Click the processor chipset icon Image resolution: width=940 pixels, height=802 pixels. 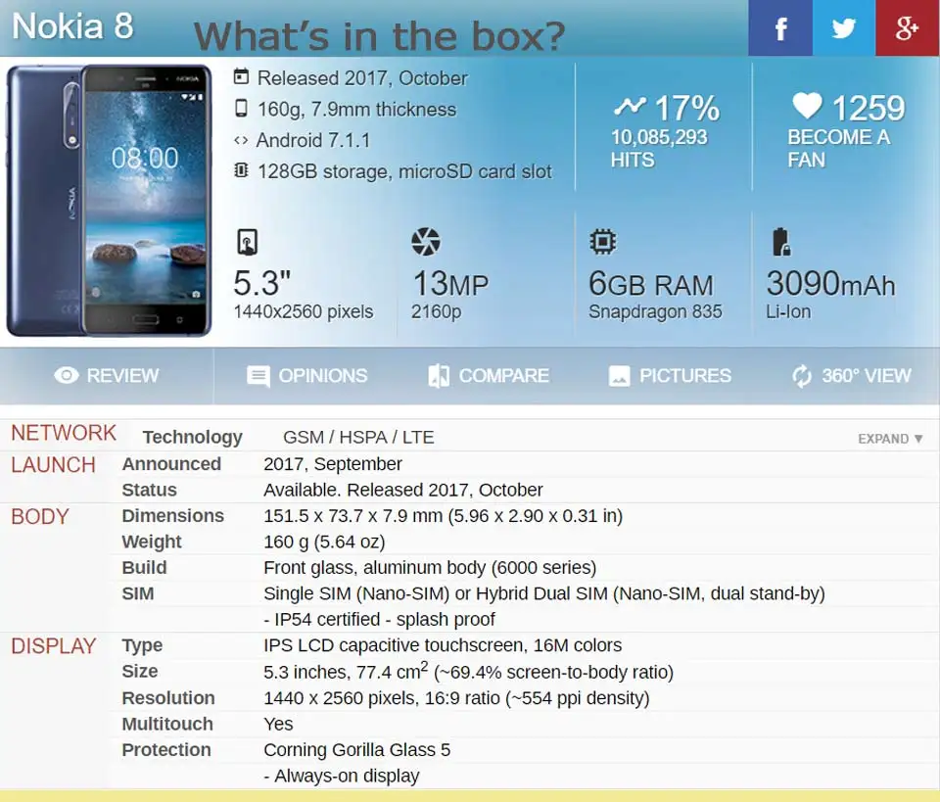click(602, 242)
